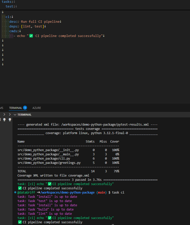Click the green check emoji on the last terminal line
Screen dimensions: 190x225
pyautogui.click(x=20, y=222)
